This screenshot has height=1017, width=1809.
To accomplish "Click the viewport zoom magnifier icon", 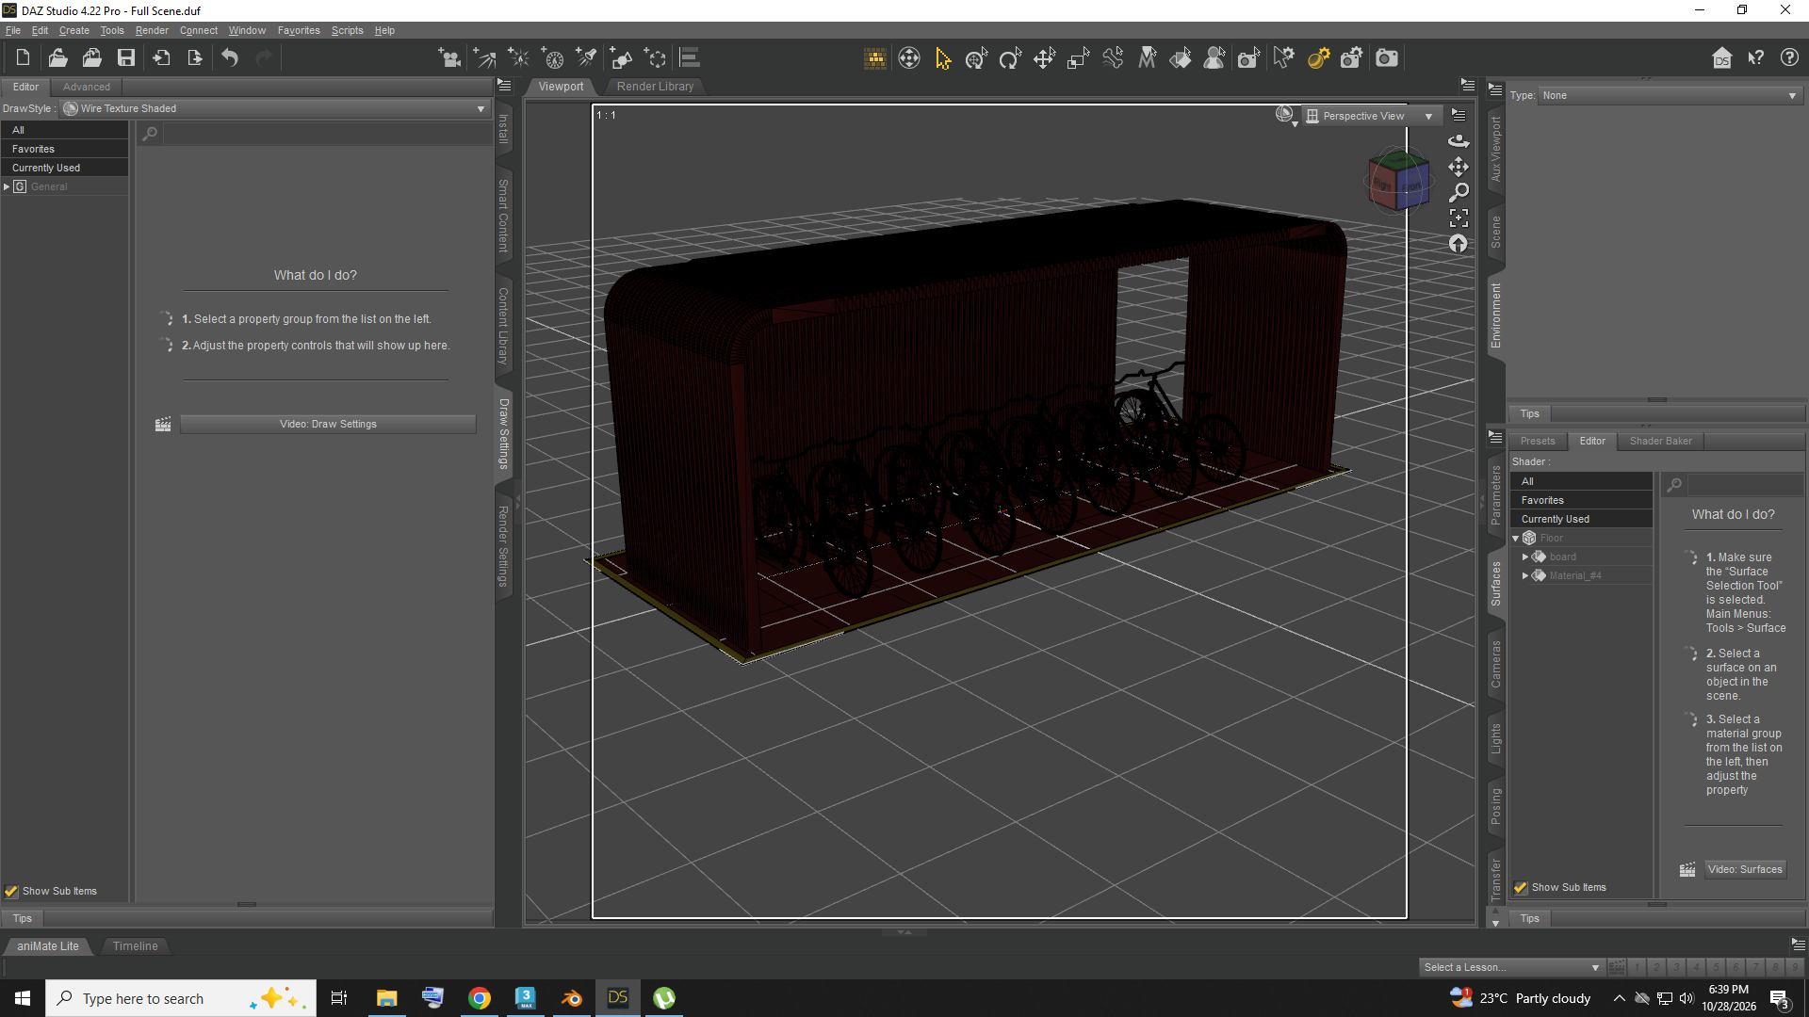I will tap(1459, 192).
